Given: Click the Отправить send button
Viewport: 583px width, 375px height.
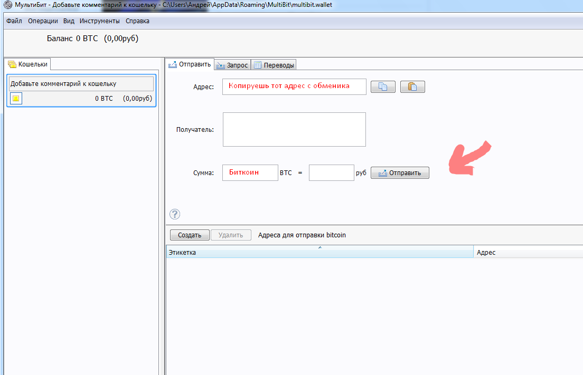Looking at the screenshot, I should tap(400, 173).
